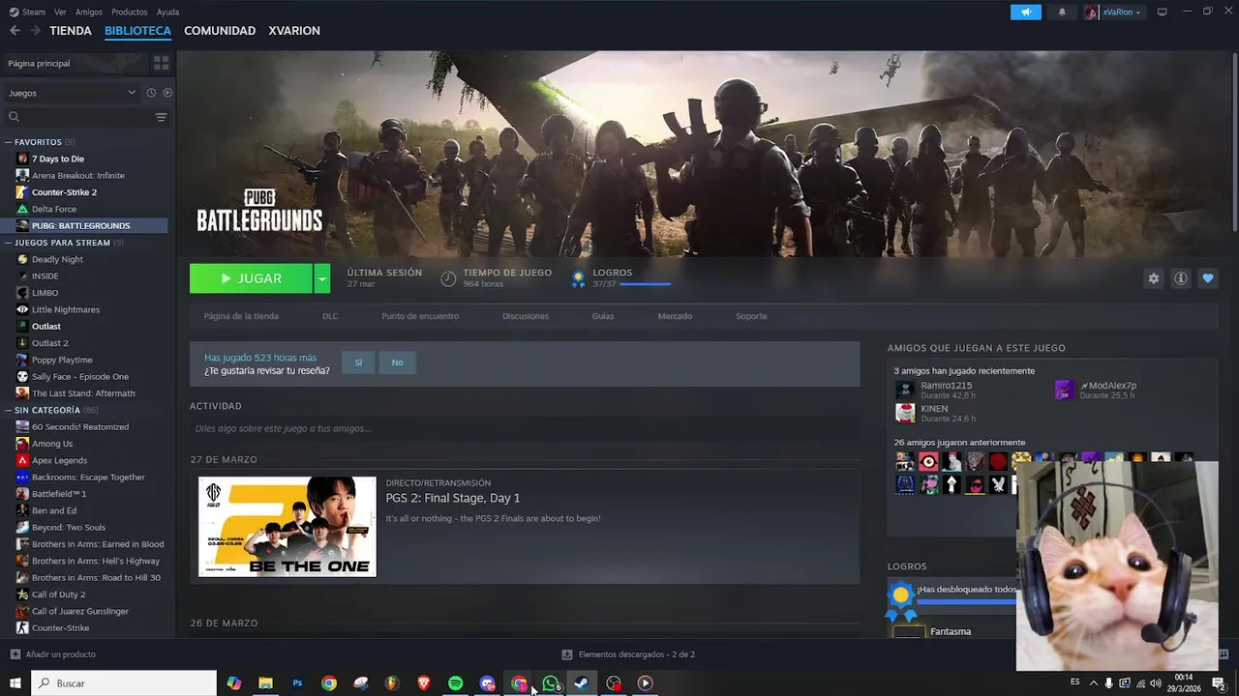1239x696 pixels.
Task: Open Brave browser from the taskbar
Action: click(424, 683)
